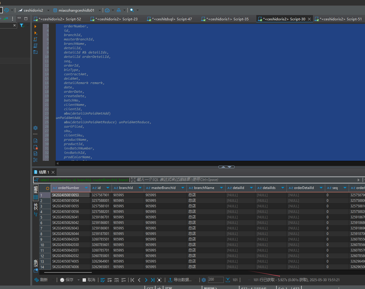
Task: Click the database tasks icon in toolbar
Action: (119, 10)
